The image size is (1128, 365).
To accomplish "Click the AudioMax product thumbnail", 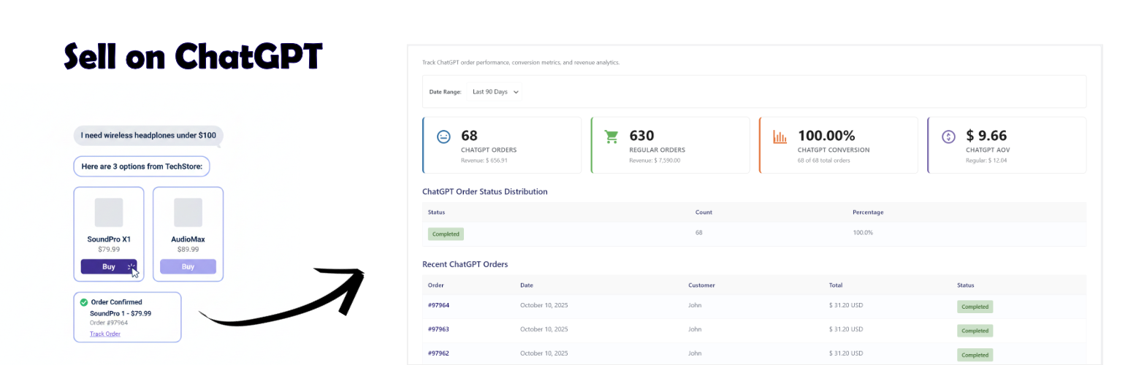I will click(x=188, y=212).
